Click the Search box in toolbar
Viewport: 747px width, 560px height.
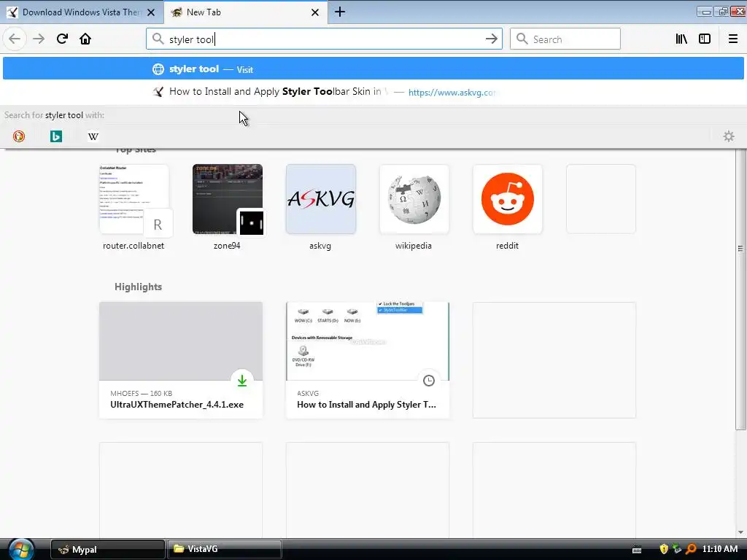[x=565, y=39]
